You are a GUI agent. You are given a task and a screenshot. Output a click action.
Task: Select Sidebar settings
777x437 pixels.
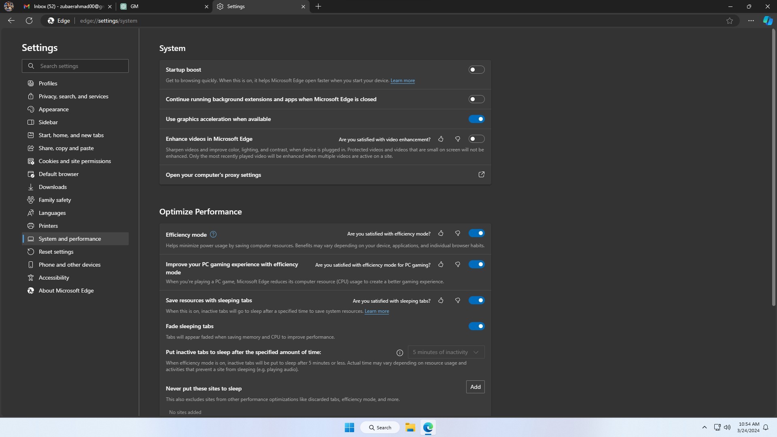click(75, 122)
